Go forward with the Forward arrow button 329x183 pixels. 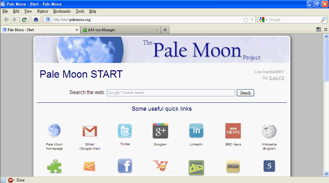click(x=14, y=20)
